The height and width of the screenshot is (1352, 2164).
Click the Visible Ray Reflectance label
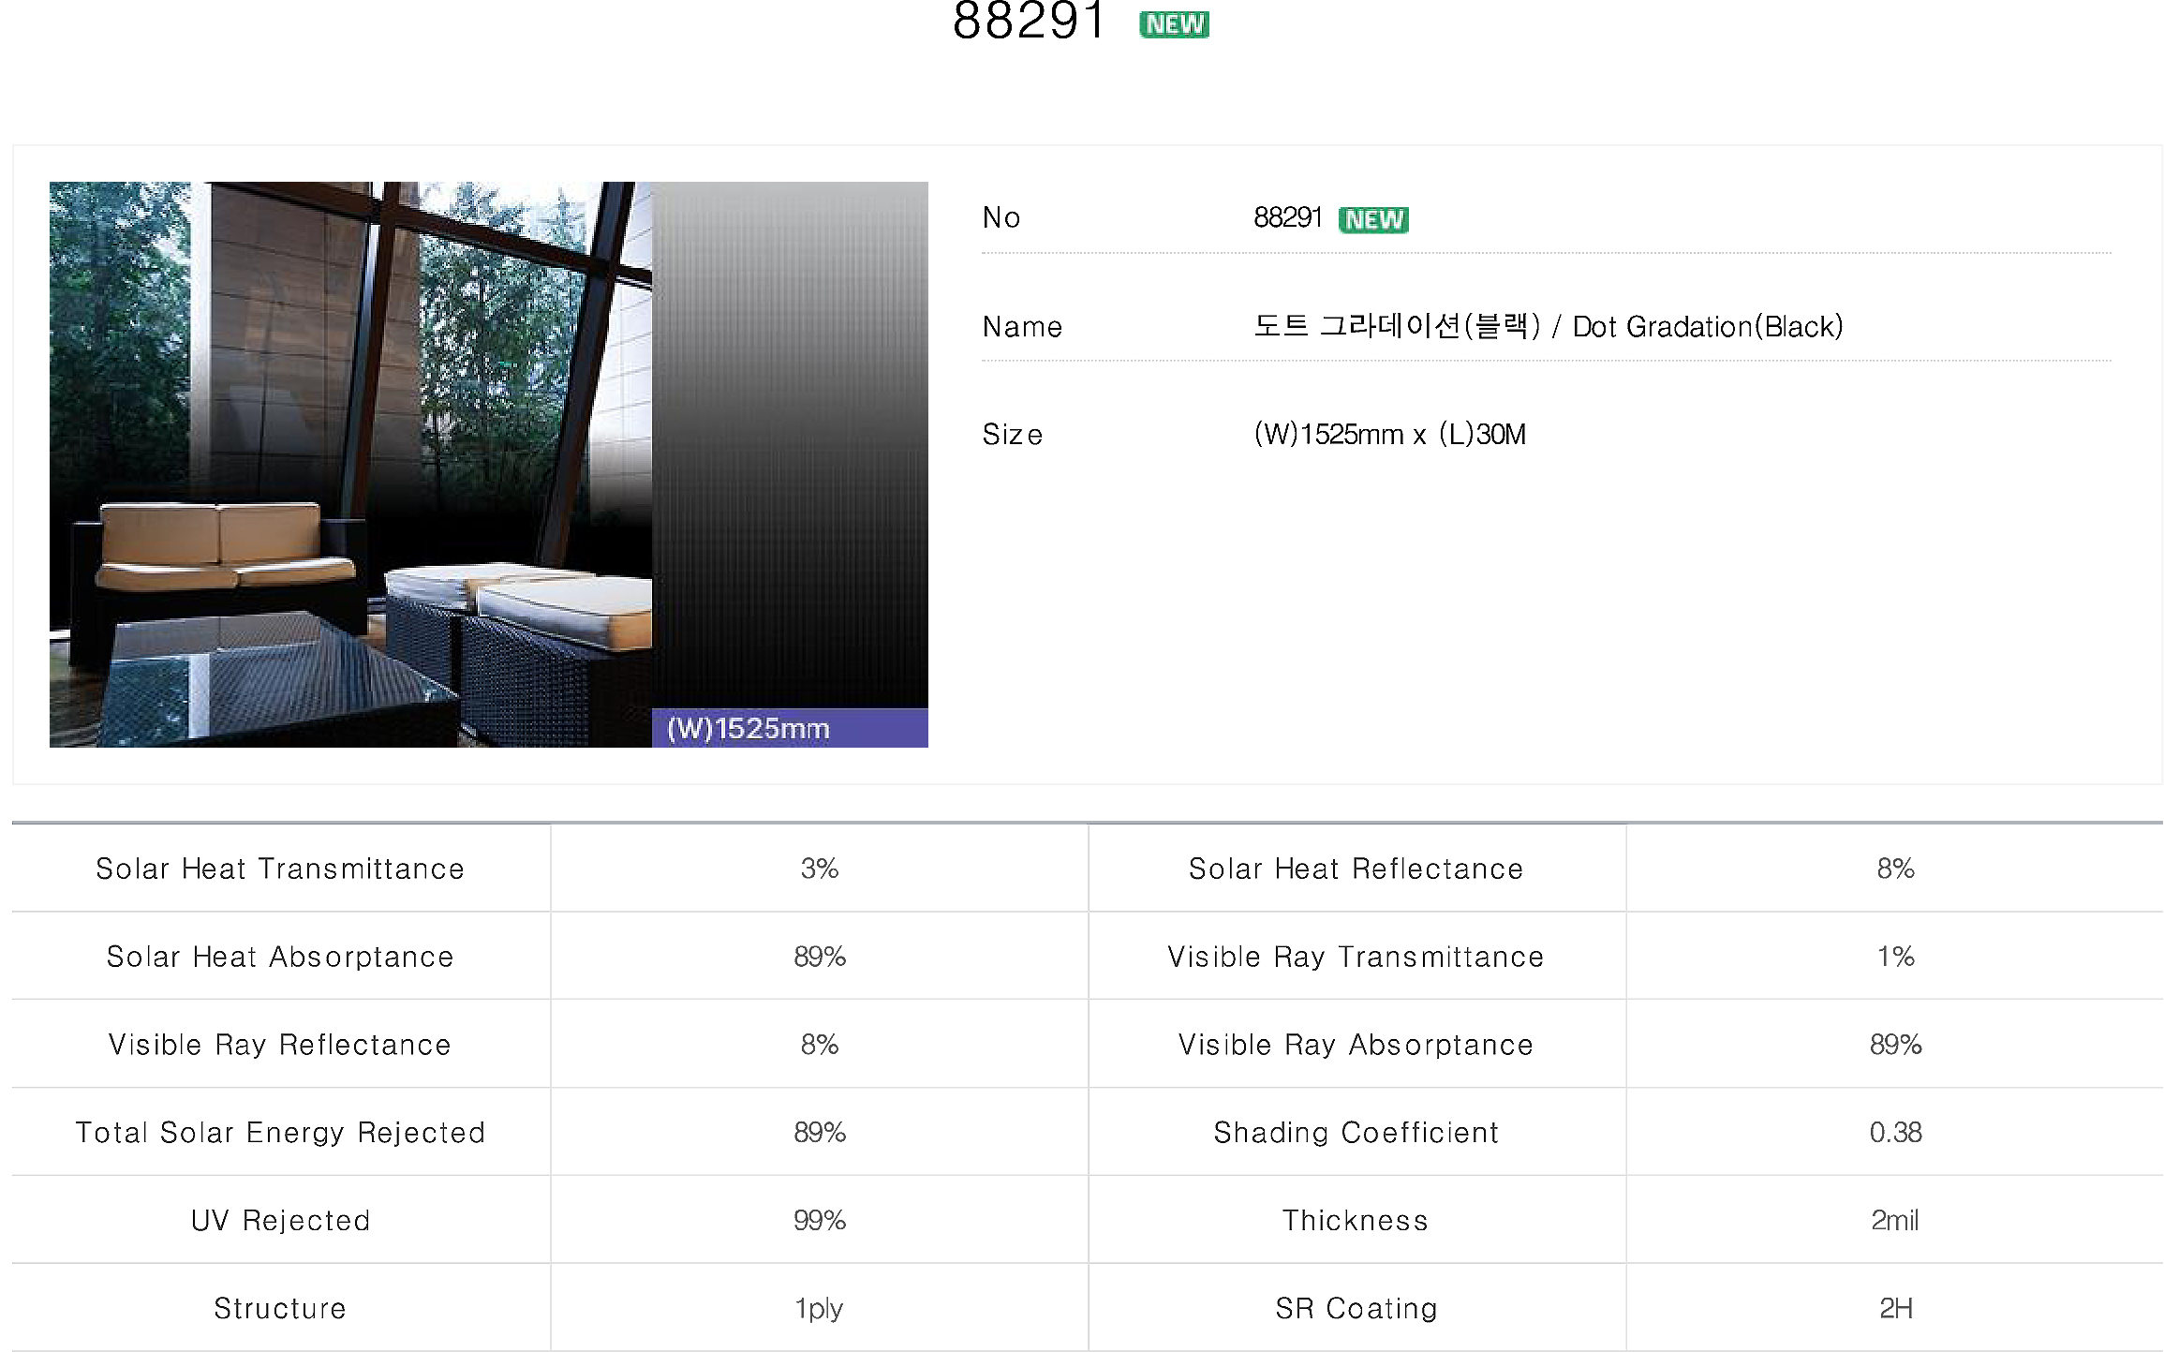pyautogui.click(x=280, y=1045)
